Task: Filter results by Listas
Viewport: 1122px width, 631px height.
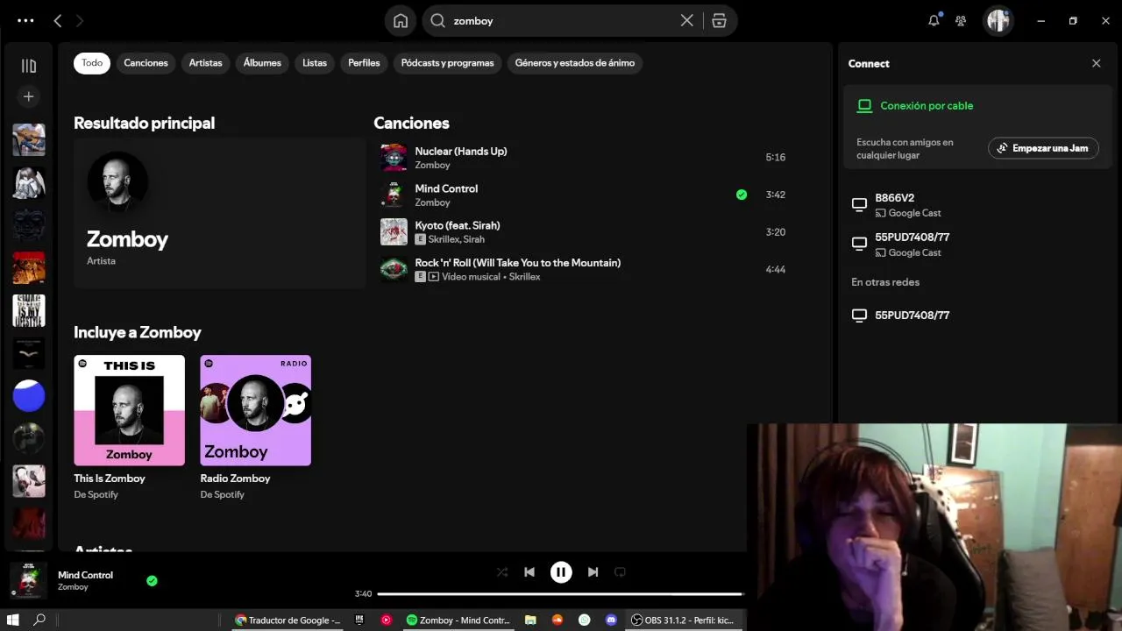Action: (x=315, y=63)
